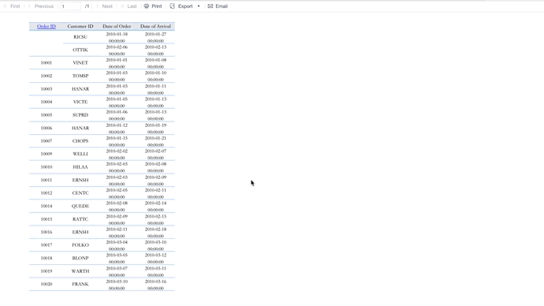Screen dimensions: 544x306
Task: Select customer BLONP cell
Action: click(80, 258)
